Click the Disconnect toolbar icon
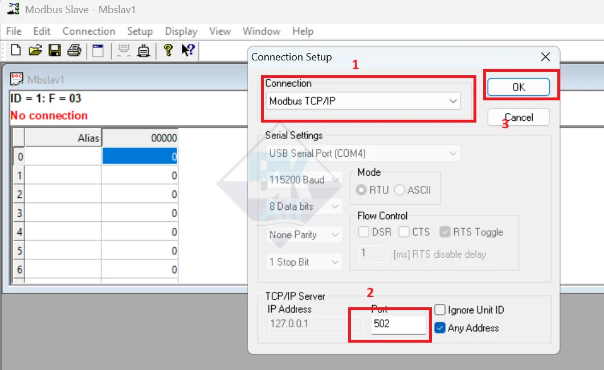 [143, 51]
